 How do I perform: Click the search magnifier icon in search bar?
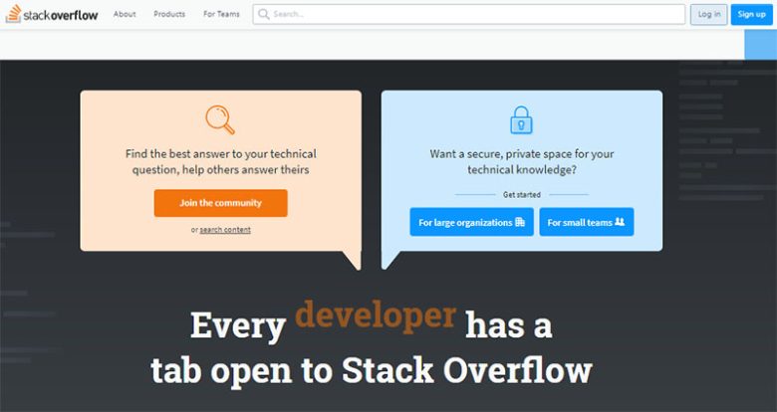tap(264, 14)
